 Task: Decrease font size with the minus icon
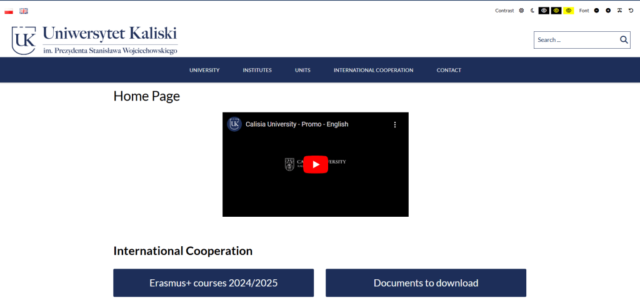point(597,11)
